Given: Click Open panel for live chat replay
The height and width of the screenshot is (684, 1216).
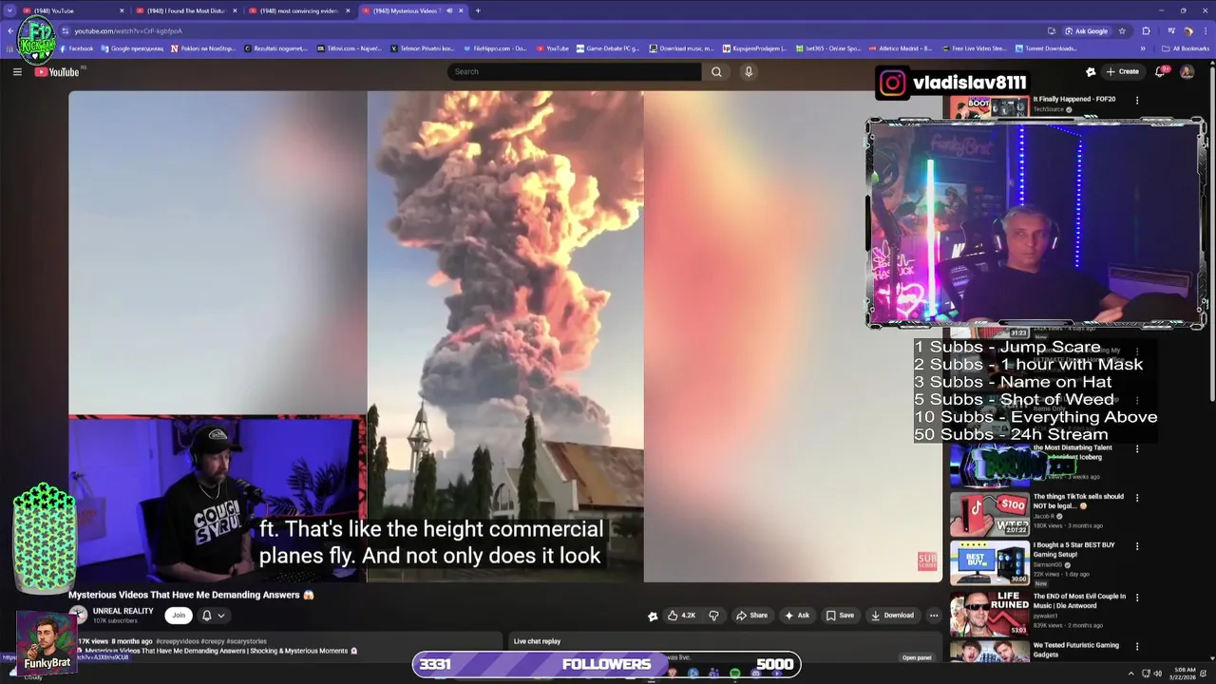Looking at the screenshot, I should coord(917,657).
